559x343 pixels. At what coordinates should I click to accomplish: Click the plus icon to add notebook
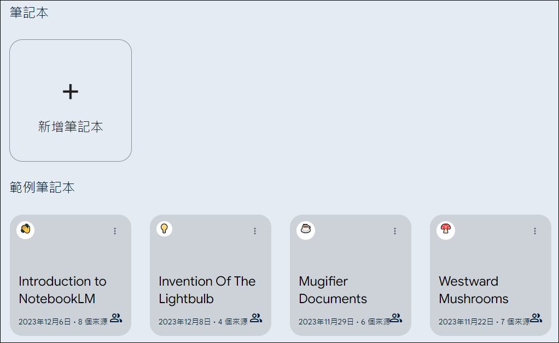pos(71,92)
